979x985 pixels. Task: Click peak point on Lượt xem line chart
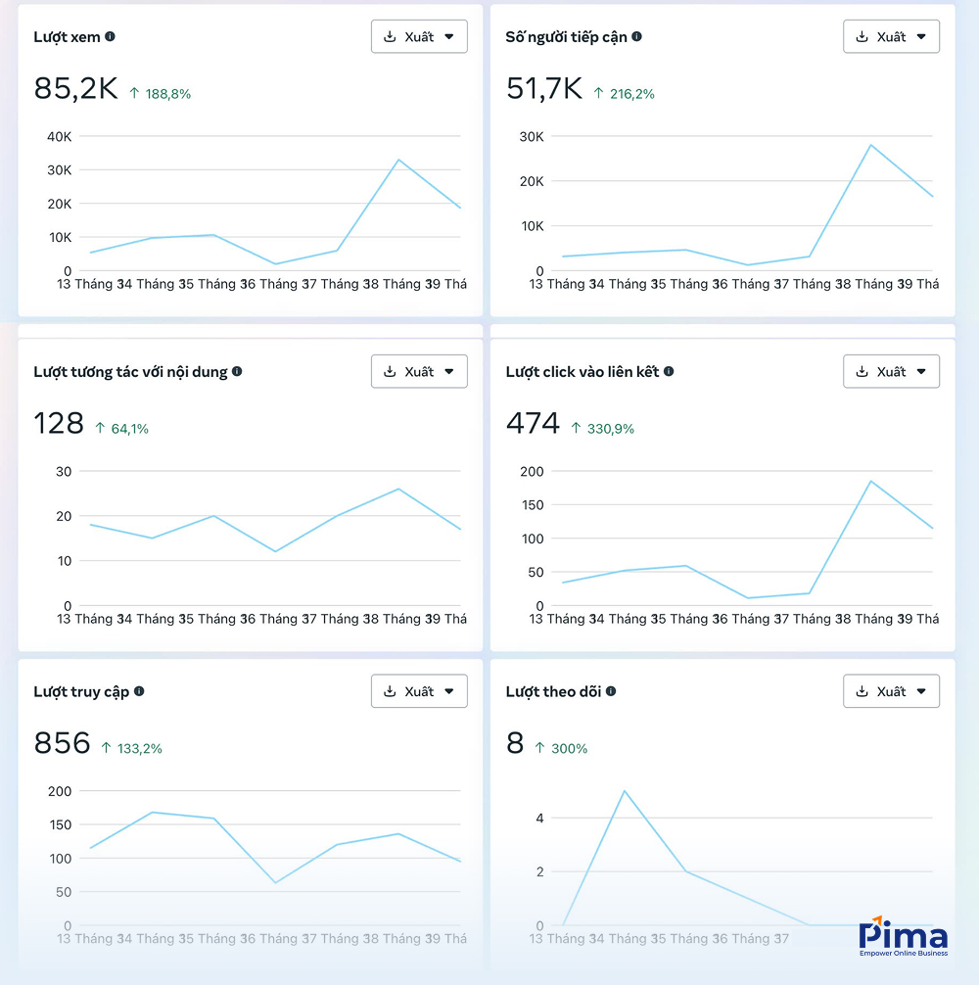point(398,160)
